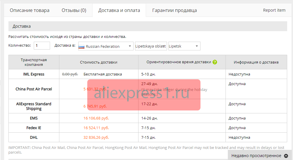Image resolution: width=293 pixels, height=160 pixels.
Task: Switch to the Отзывы (0) tab
Action: pyautogui.click(x=74, y=10)
